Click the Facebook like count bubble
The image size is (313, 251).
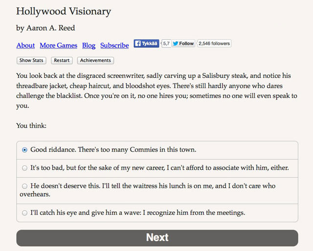pos(166,44)
